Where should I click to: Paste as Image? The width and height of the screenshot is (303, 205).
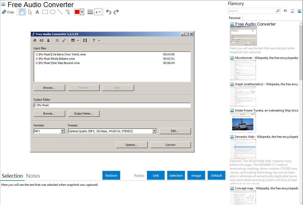[196, 175]
